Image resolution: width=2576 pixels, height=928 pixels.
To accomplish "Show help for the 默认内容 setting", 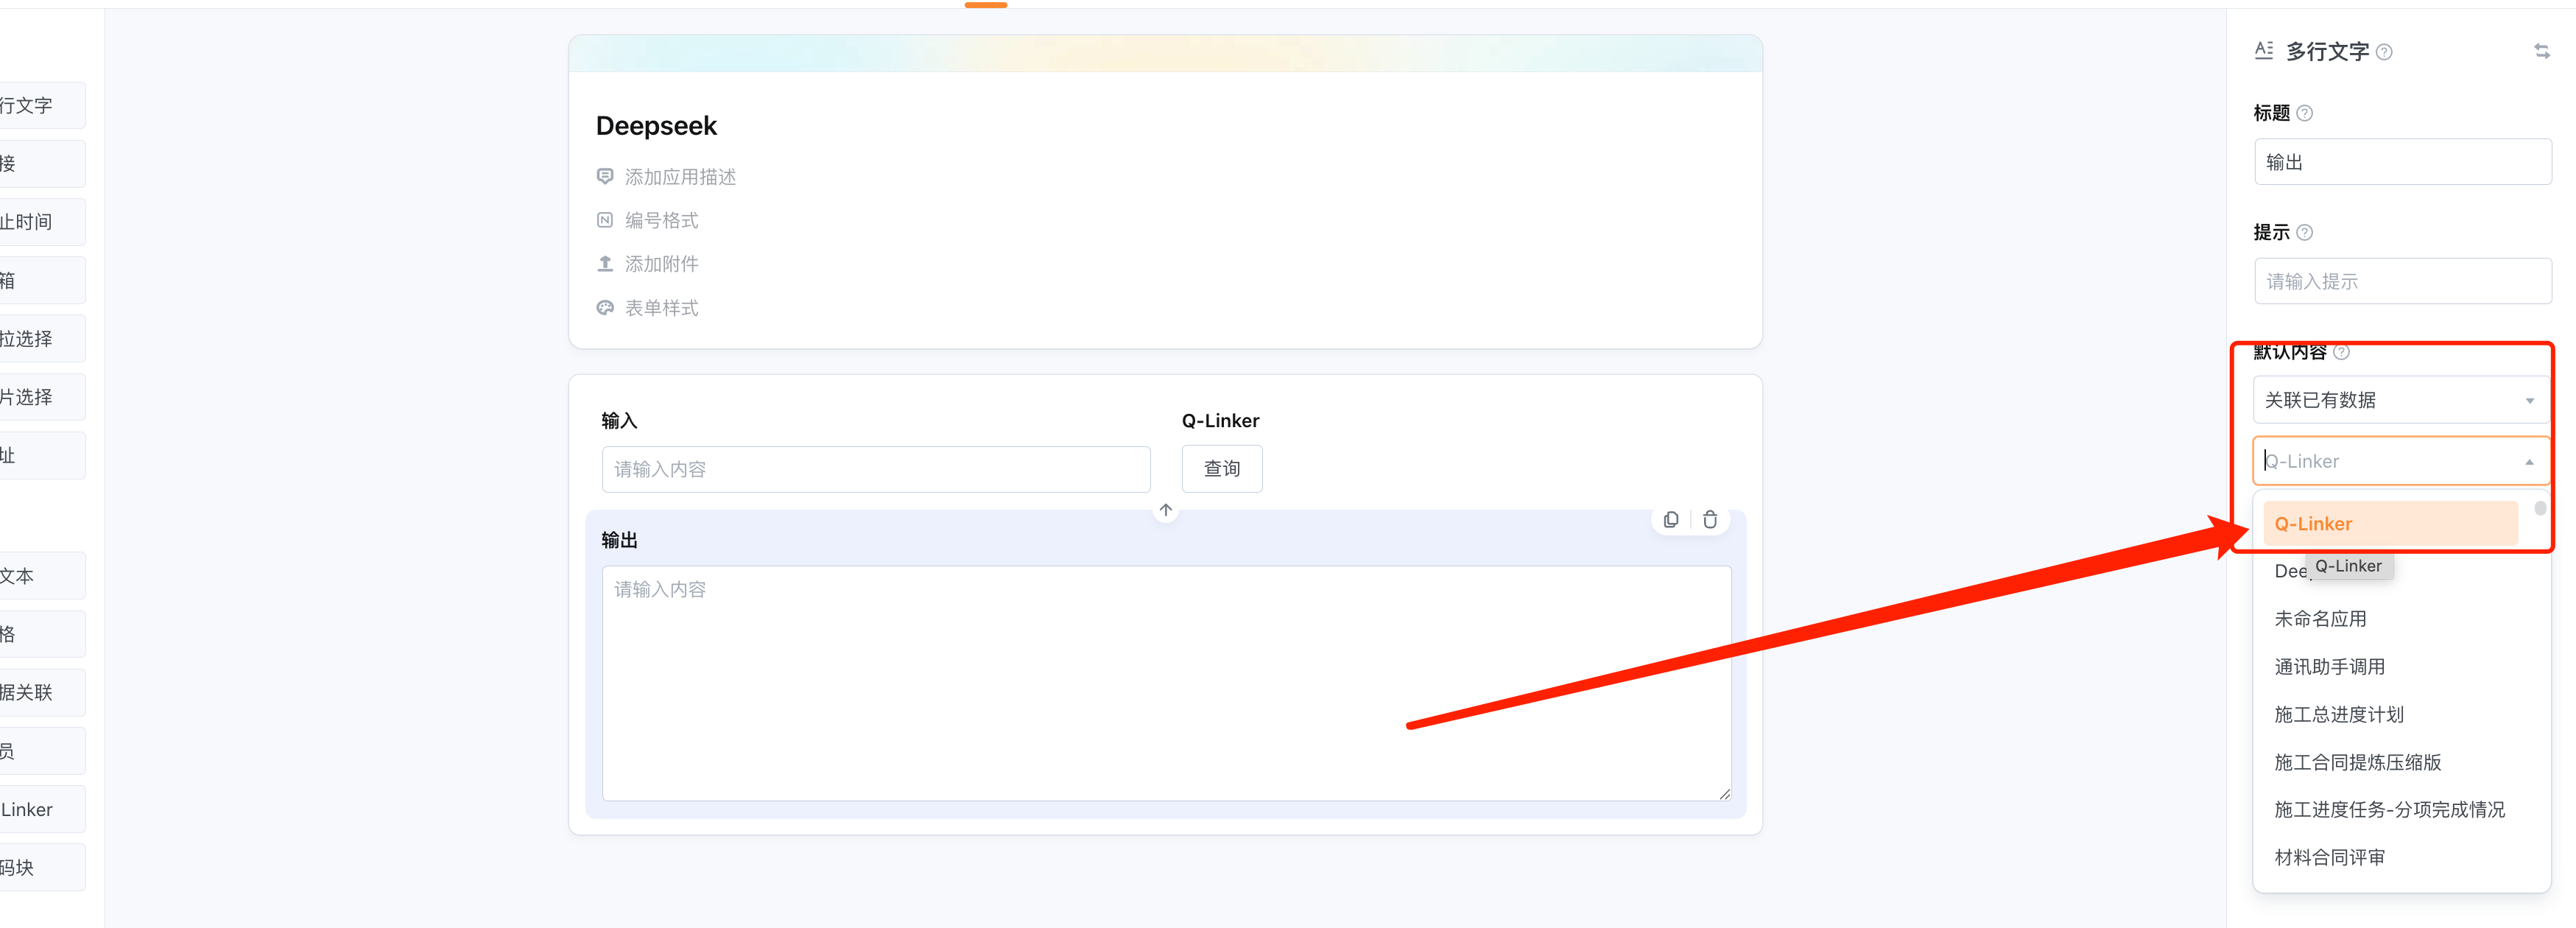I will pyautogui.click(x=2341, y=352).
